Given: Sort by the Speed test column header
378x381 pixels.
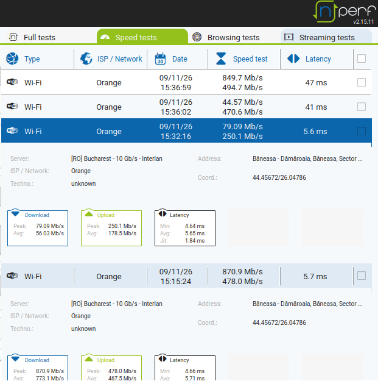Looking at the screenshot, I should click(250, 59).
